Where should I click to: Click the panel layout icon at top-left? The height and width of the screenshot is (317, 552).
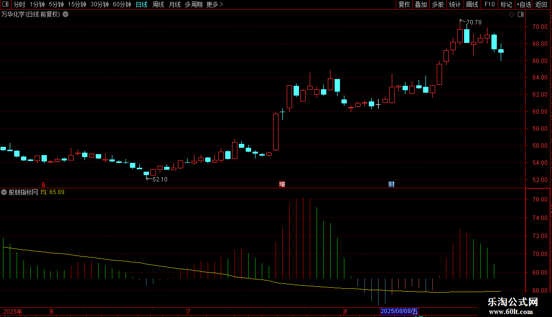click(x=5, y=4)
